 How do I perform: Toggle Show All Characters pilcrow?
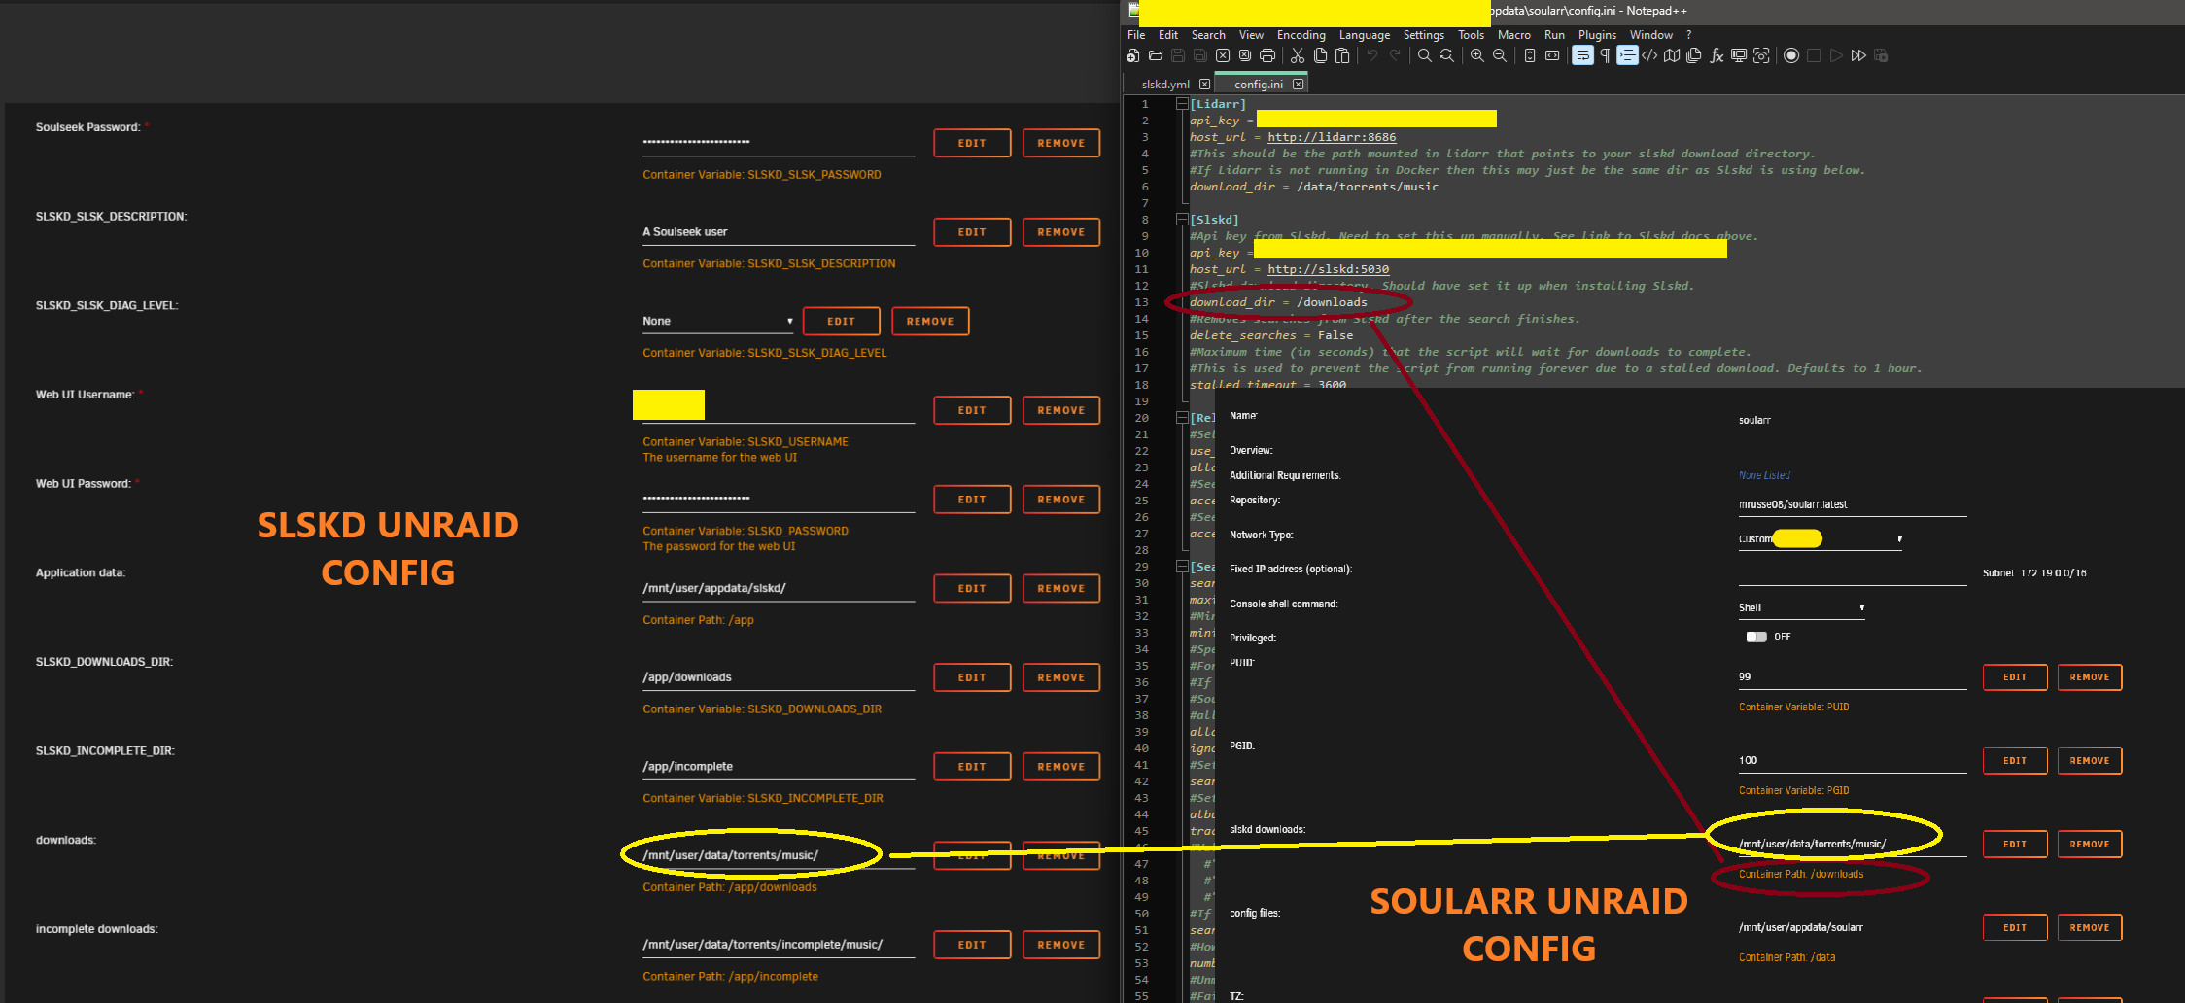tap(1605, 55)
